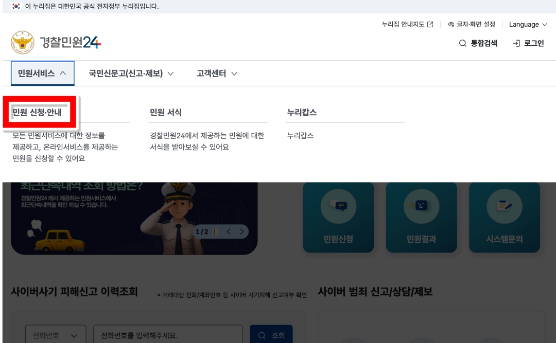Click the 시스템문의 pencil note icon

[x=504, y=206]
